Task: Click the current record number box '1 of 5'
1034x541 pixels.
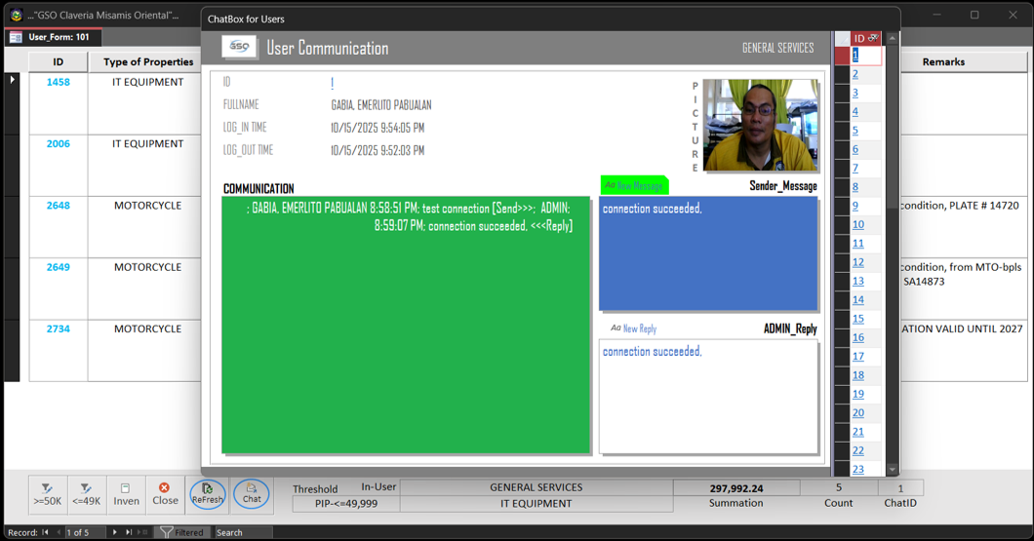Action: pos(85,532)
